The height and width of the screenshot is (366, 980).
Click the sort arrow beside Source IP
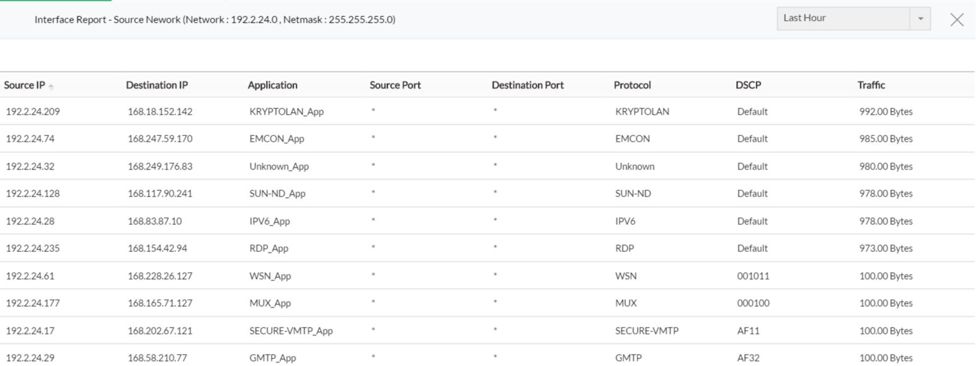point(51,86)
